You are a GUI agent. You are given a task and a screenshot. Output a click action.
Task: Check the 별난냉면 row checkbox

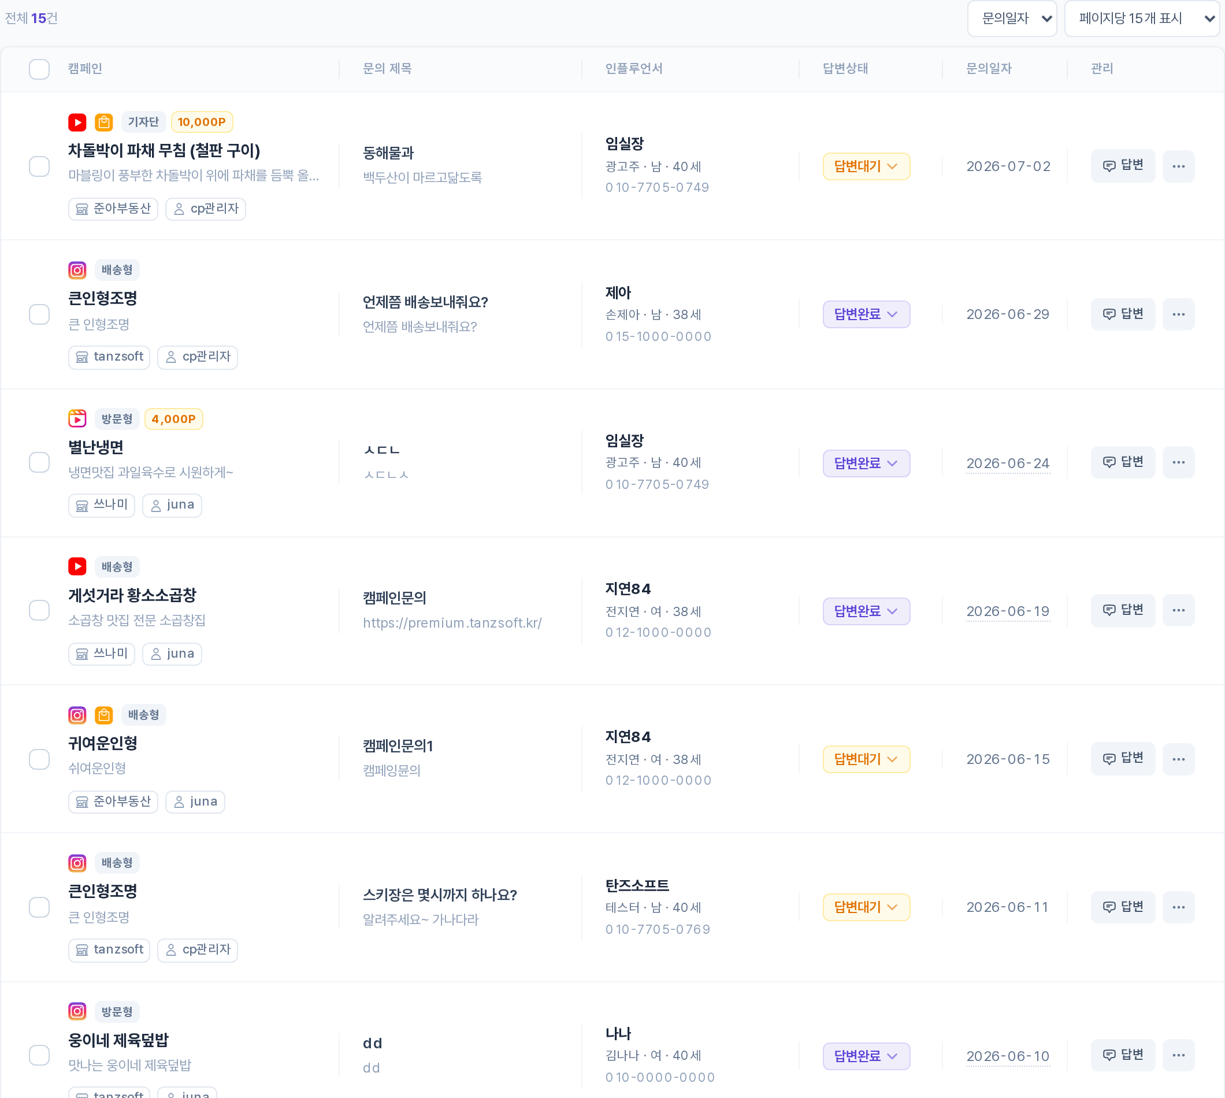(39, 463)
